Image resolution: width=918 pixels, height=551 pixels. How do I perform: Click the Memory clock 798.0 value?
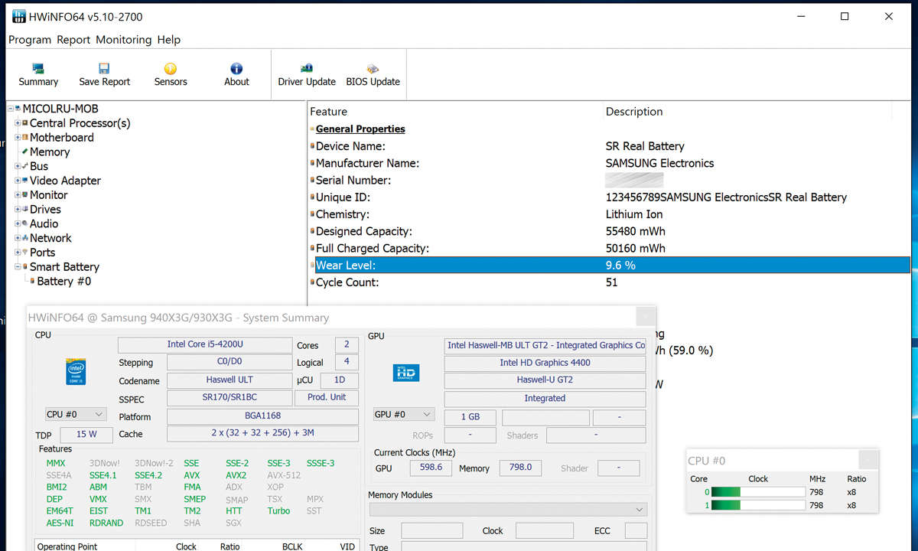coord(521,468)
